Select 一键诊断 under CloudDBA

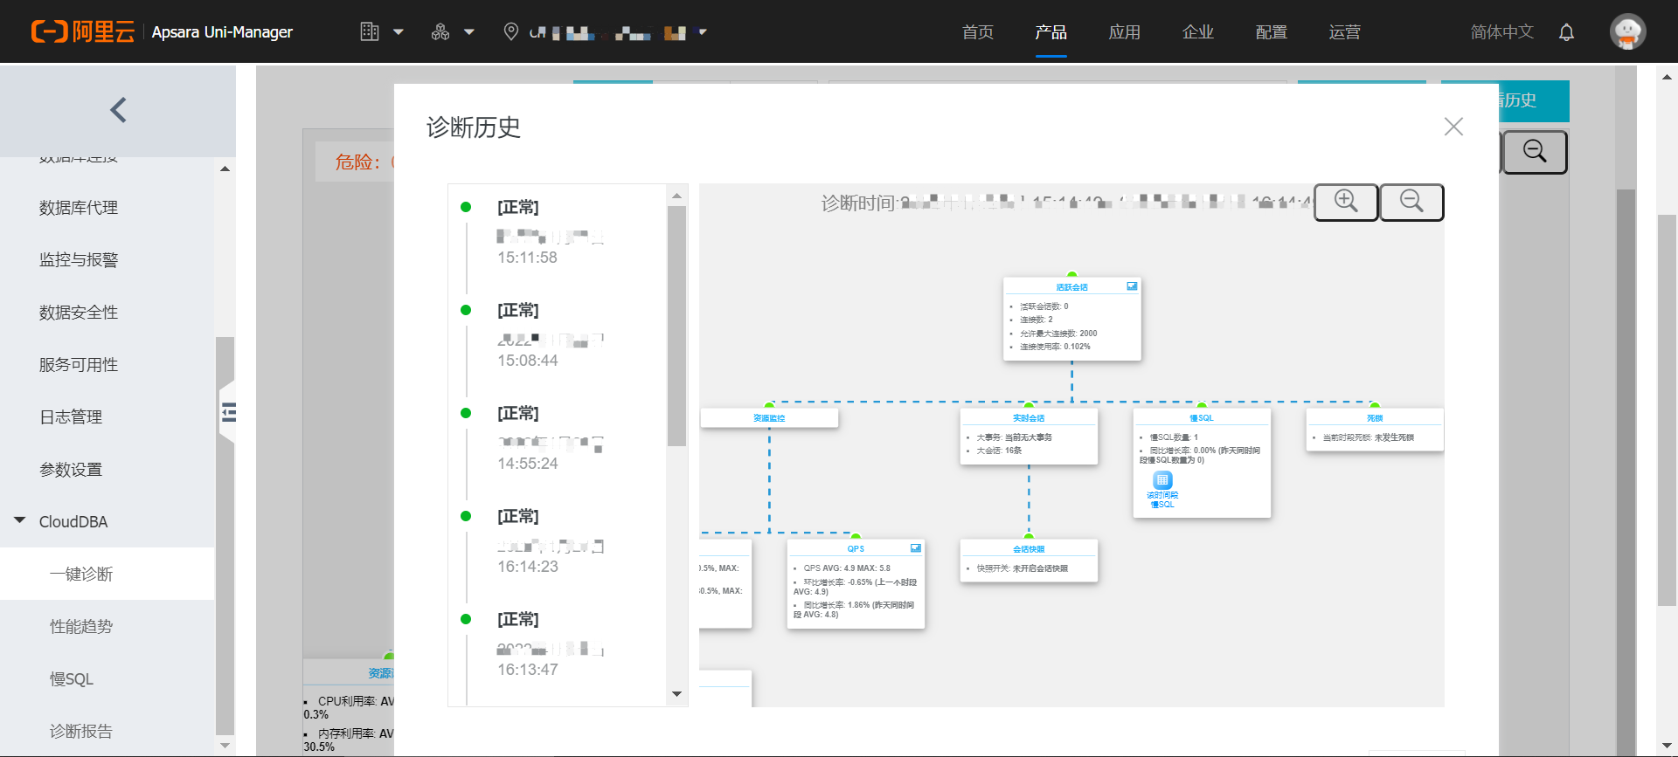pos(107,574)
